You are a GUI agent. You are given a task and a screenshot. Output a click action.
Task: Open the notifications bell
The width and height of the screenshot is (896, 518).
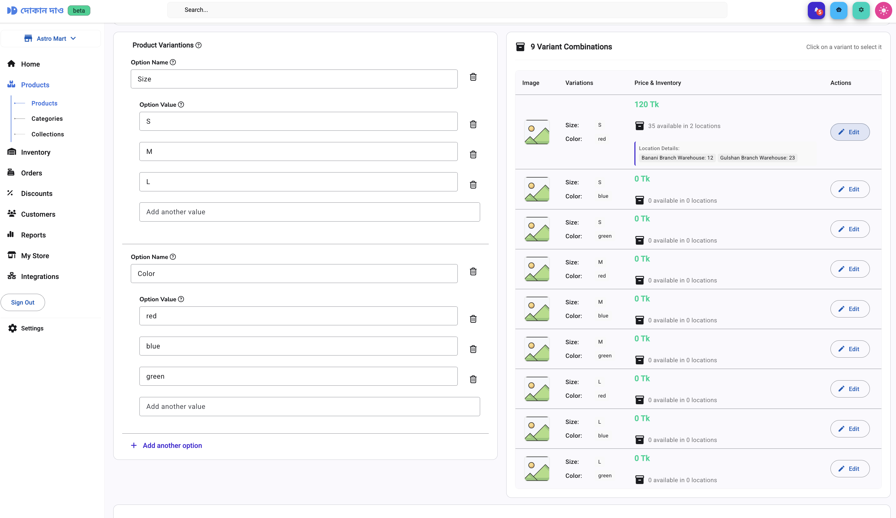click(x=816, y=10)
